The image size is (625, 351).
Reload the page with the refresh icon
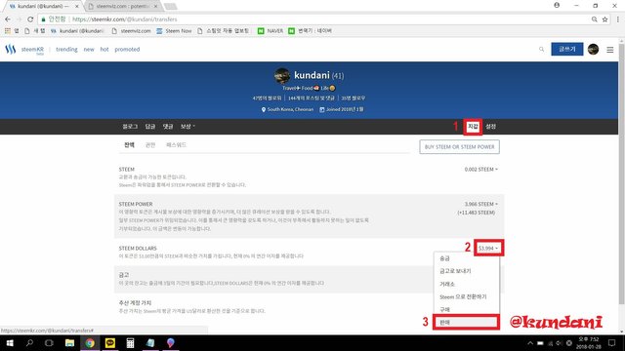pyautogui.click(x=30, y=19)
